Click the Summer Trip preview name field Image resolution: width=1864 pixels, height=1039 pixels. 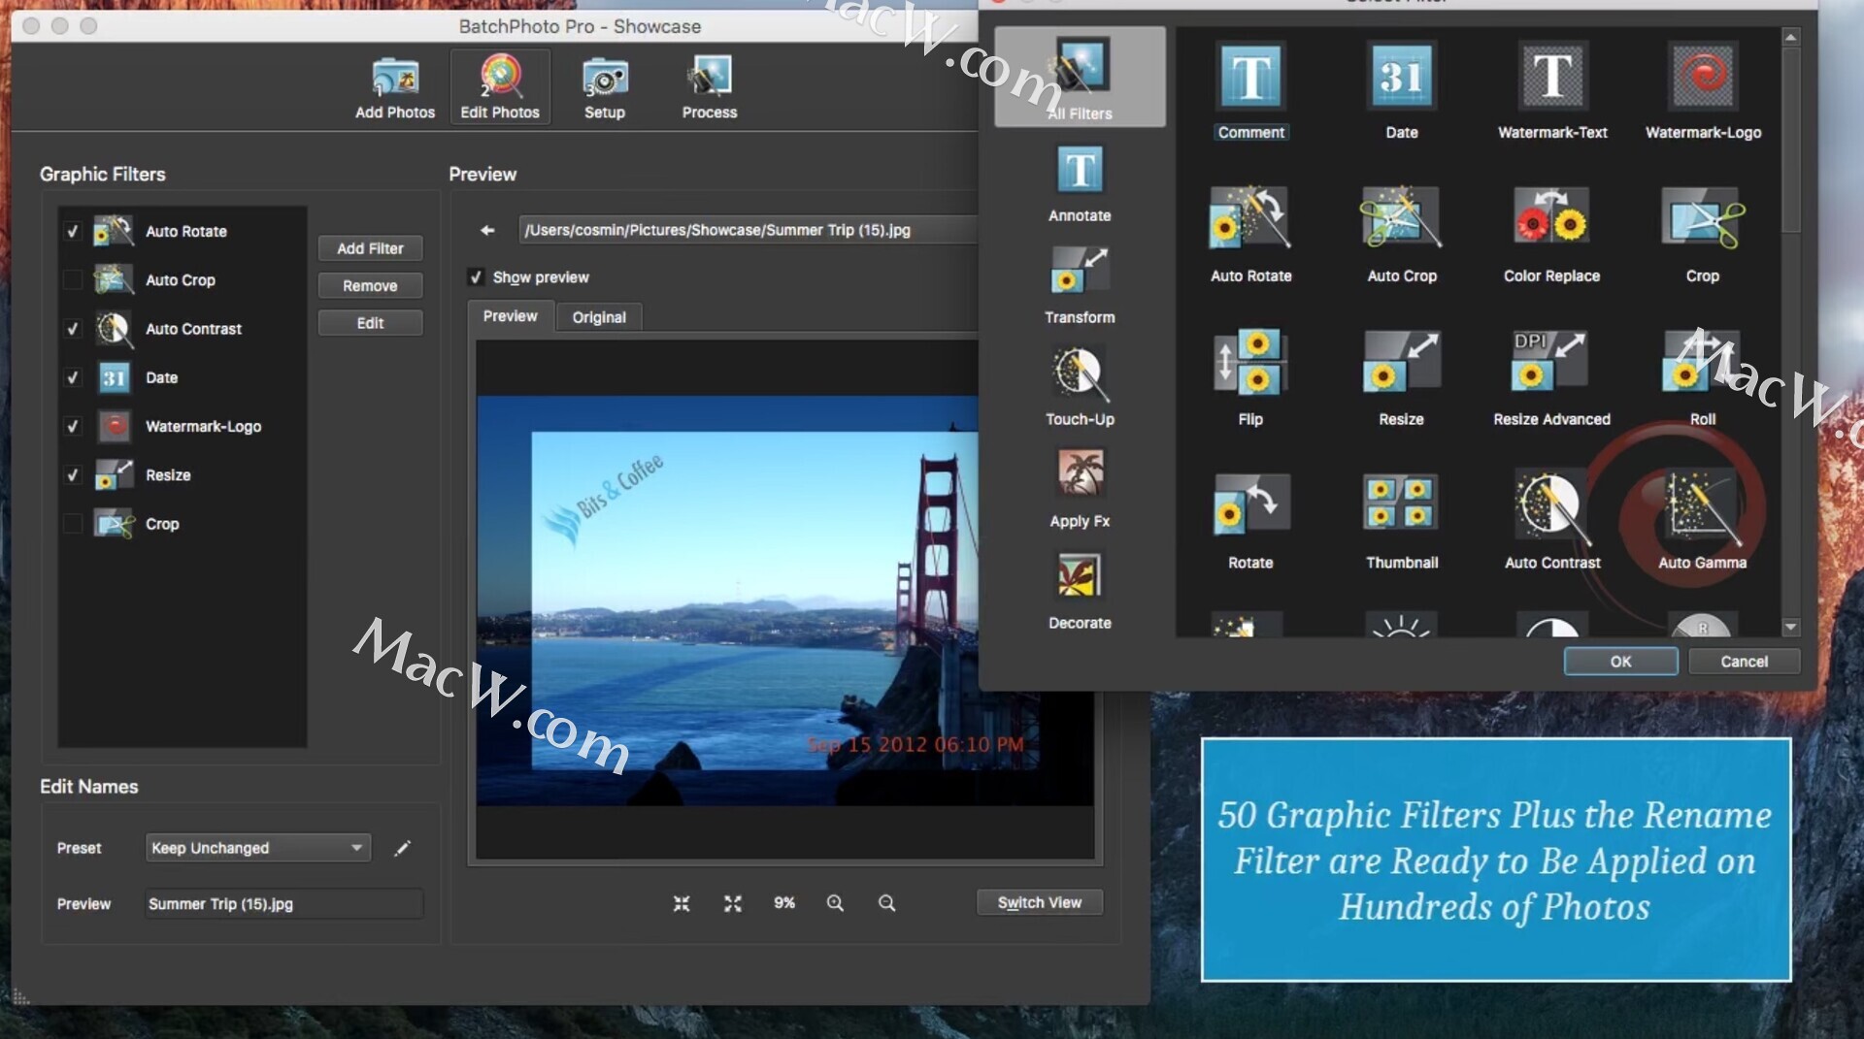pyautogui.click(x=283, y=904)
